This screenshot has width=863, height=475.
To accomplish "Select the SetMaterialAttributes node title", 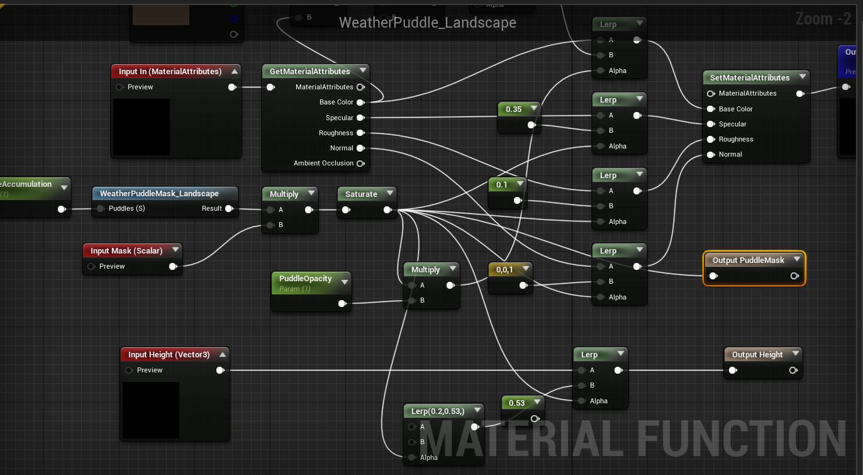I will click(750, 77).
